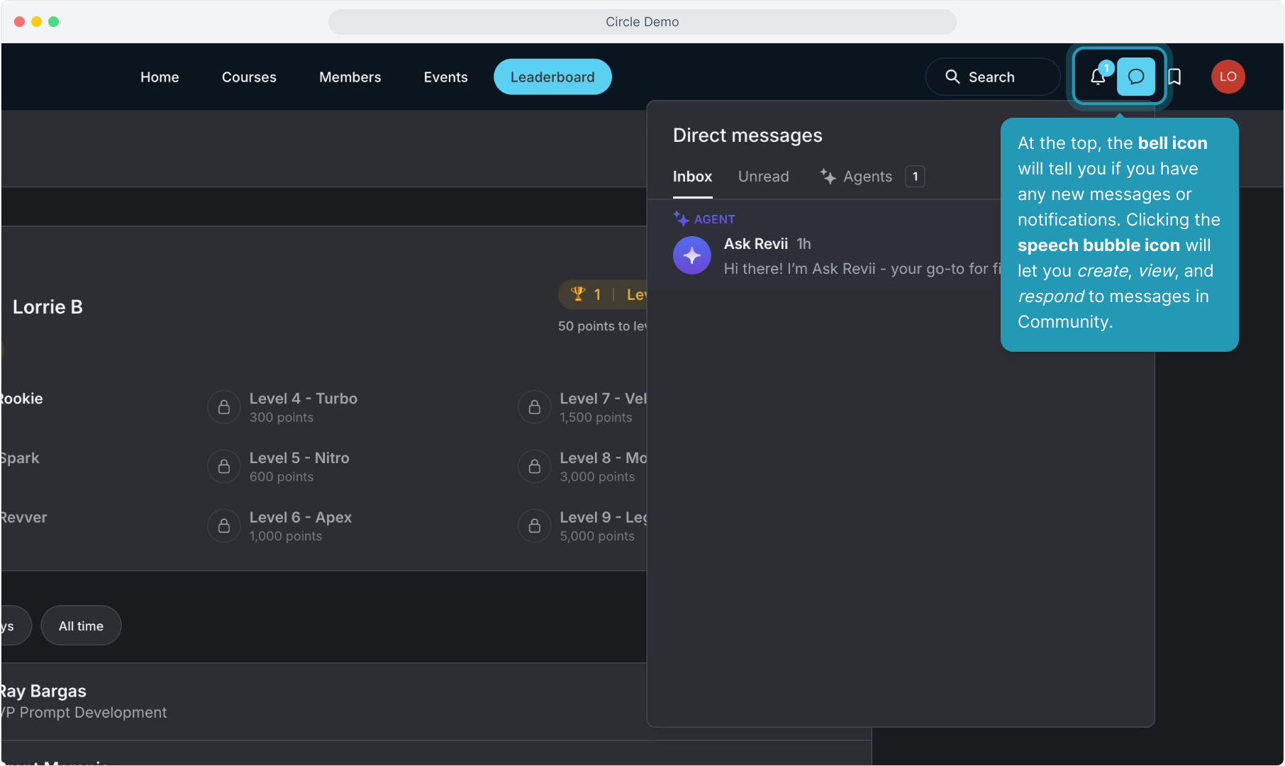Open the Agents tab
The width and height of the screenshot is (1285, 766).
pos(867,177)
